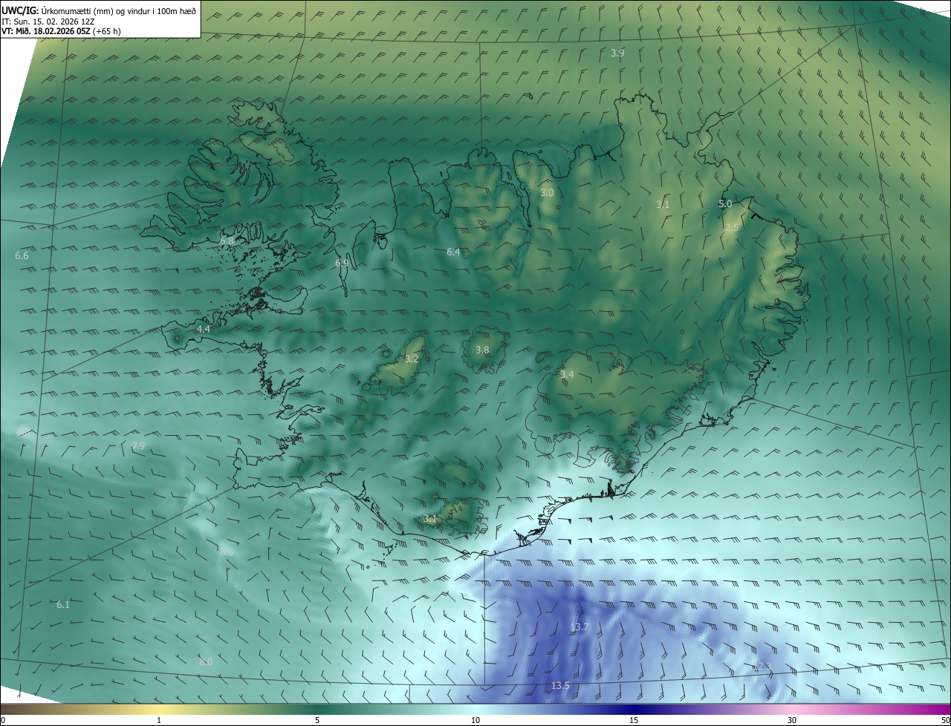
Task: Click the colorbar tick label '10'
Action: tap(475, 720)
